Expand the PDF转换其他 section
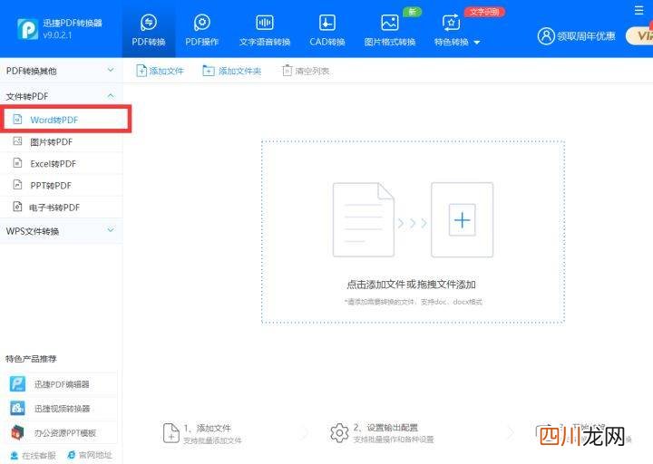The height and width of the screenshot is (464, 653). [x=62, y=71]
